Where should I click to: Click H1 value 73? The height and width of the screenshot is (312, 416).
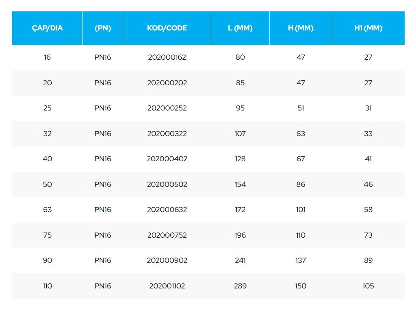(368, 235)
